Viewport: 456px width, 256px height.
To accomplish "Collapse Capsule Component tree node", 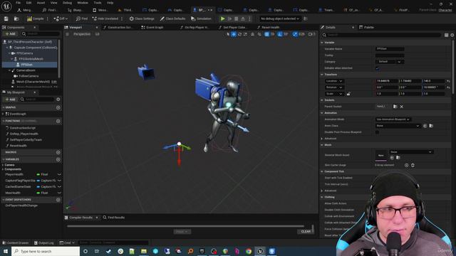I will [7, 48].
